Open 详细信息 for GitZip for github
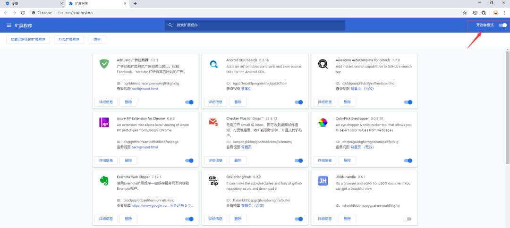The height and width of the screenshot is (228, 510). pyautogui.click(x=215, y=219)
